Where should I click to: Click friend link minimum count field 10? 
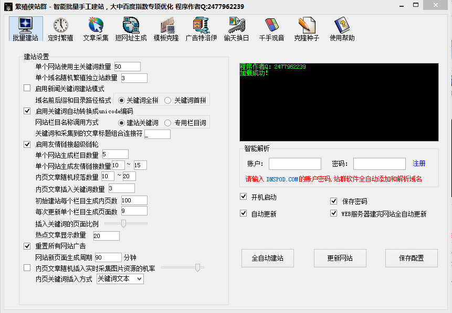(x=118, y=165)
